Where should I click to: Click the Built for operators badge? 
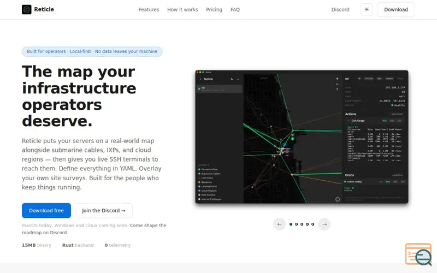tap(92, 51)
